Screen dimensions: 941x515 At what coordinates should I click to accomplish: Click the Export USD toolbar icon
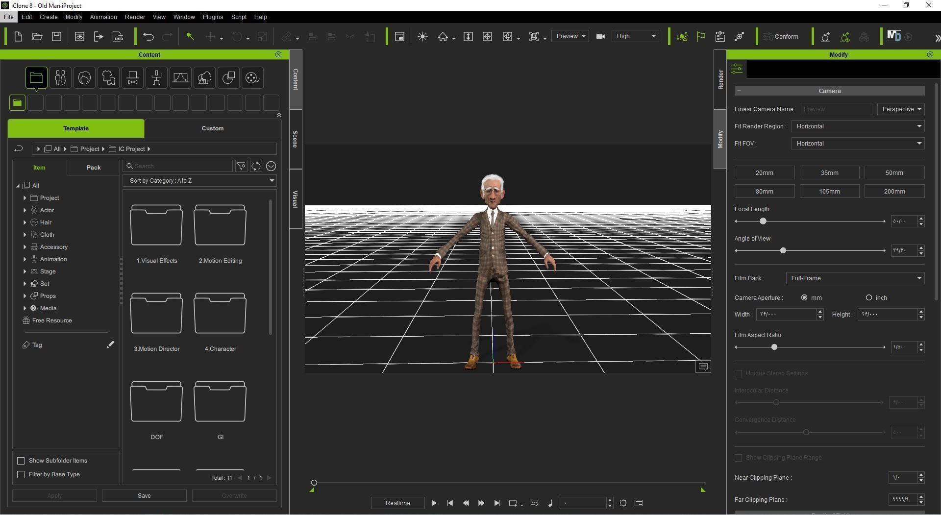pos(118,37)
